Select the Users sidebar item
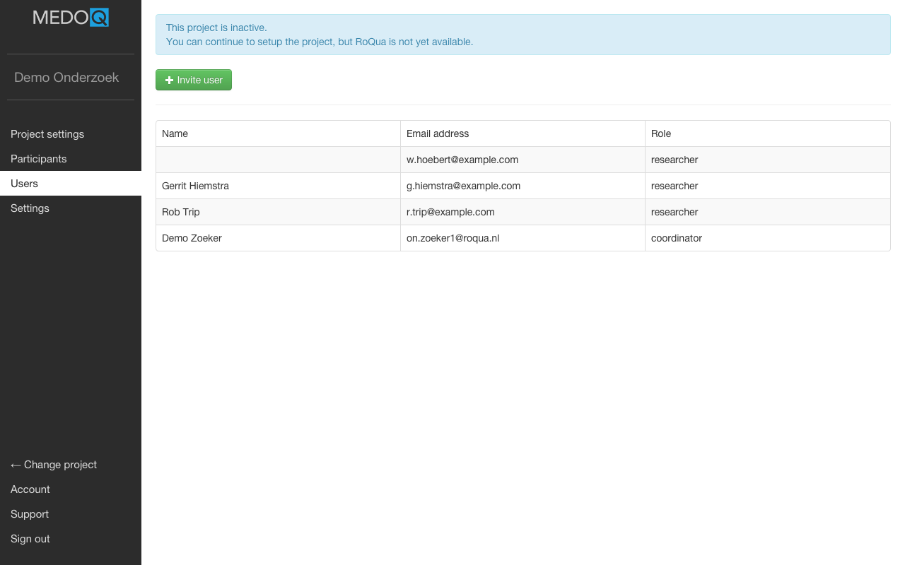Image resolution: width=905 pixels, height=565 pixels. (25, 184)
